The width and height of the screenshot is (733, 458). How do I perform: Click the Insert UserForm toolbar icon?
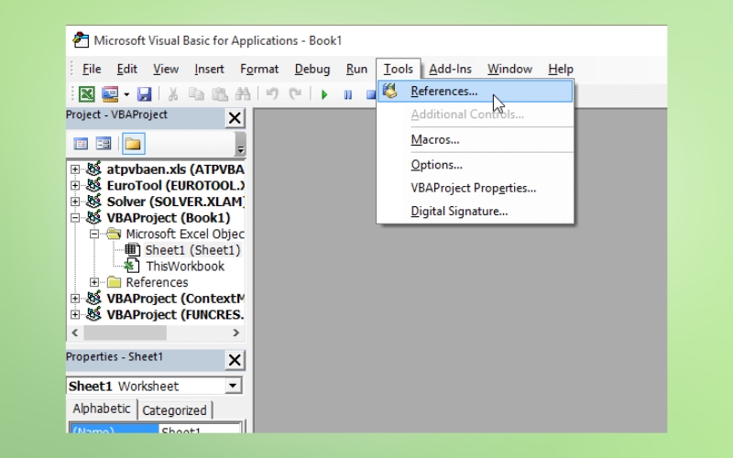click(109, 93)
